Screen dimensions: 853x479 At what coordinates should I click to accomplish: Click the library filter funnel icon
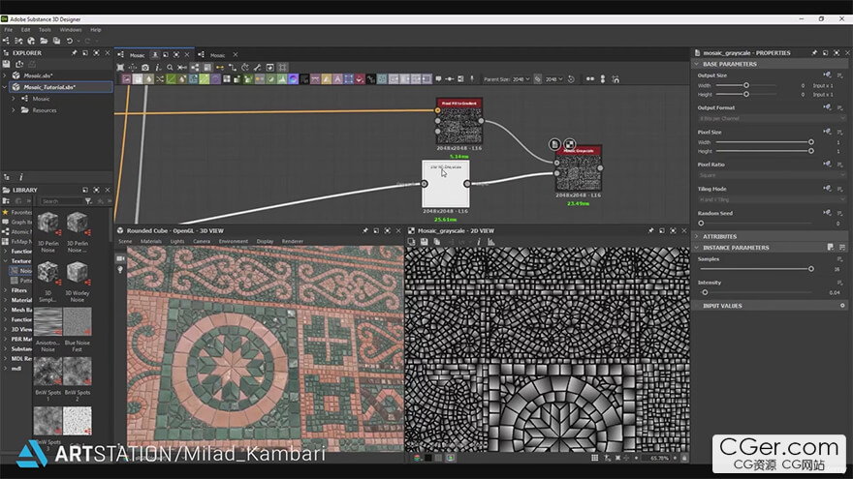(x=88, y=201)
